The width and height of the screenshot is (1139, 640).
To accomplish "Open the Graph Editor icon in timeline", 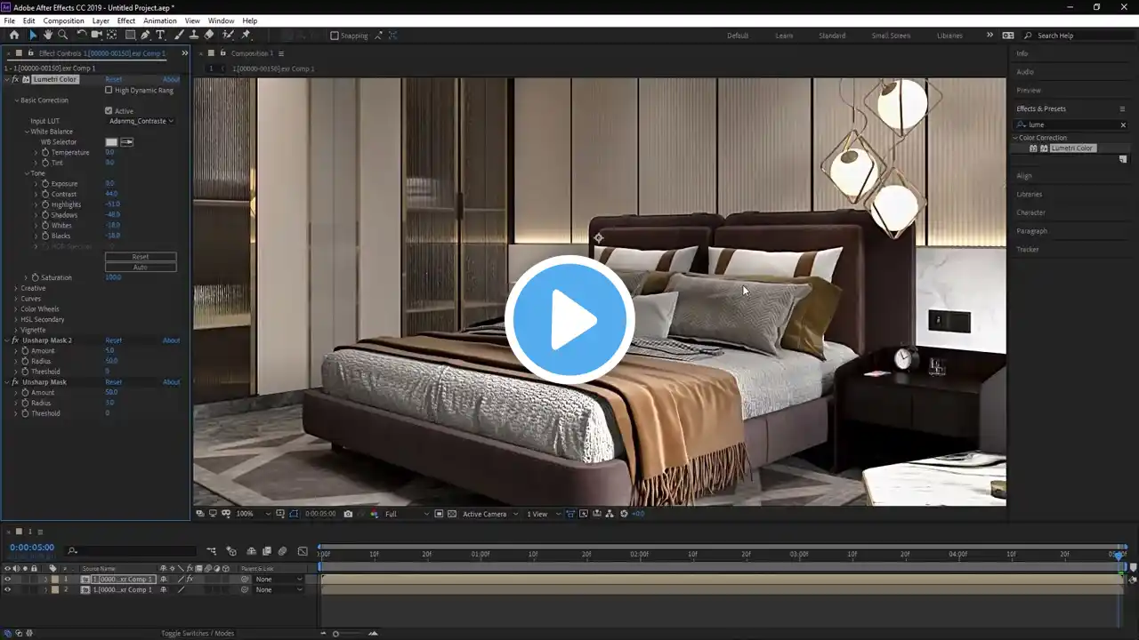I will (x=303, y=551).
